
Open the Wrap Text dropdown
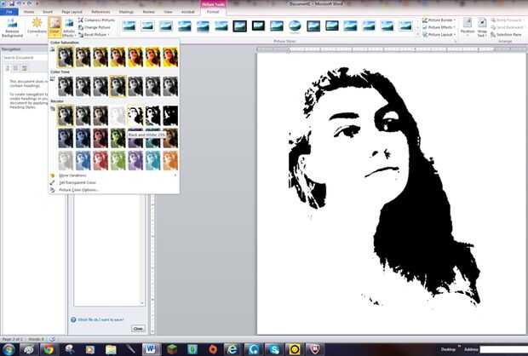click(482, 27)
